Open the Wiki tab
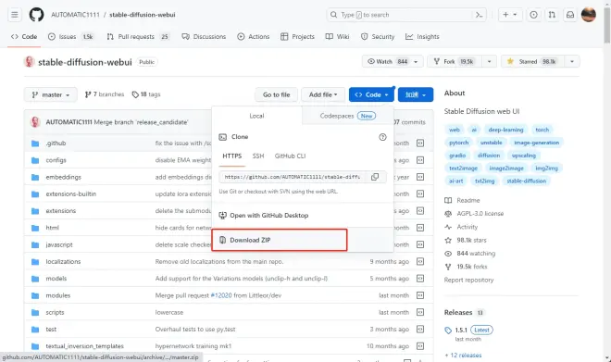Viewport: 611px width, 362px height. 338,37
